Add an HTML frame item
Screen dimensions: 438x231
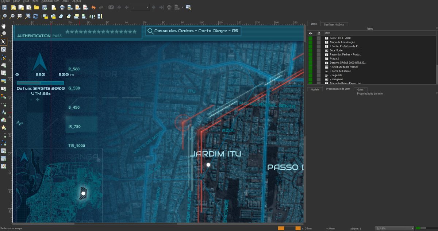4,151
